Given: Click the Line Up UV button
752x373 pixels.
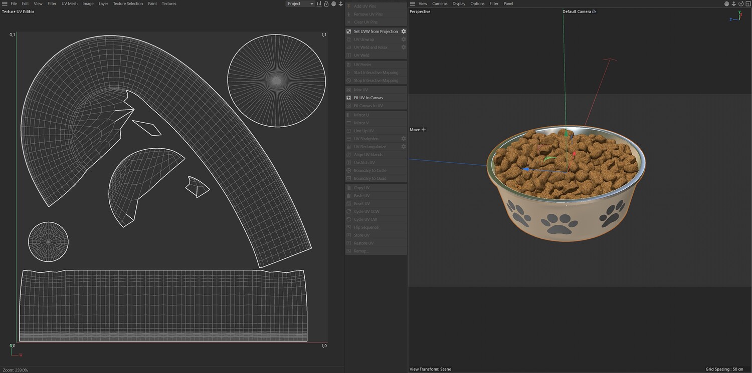Looking at the screenshot, I should click(376, 131).
